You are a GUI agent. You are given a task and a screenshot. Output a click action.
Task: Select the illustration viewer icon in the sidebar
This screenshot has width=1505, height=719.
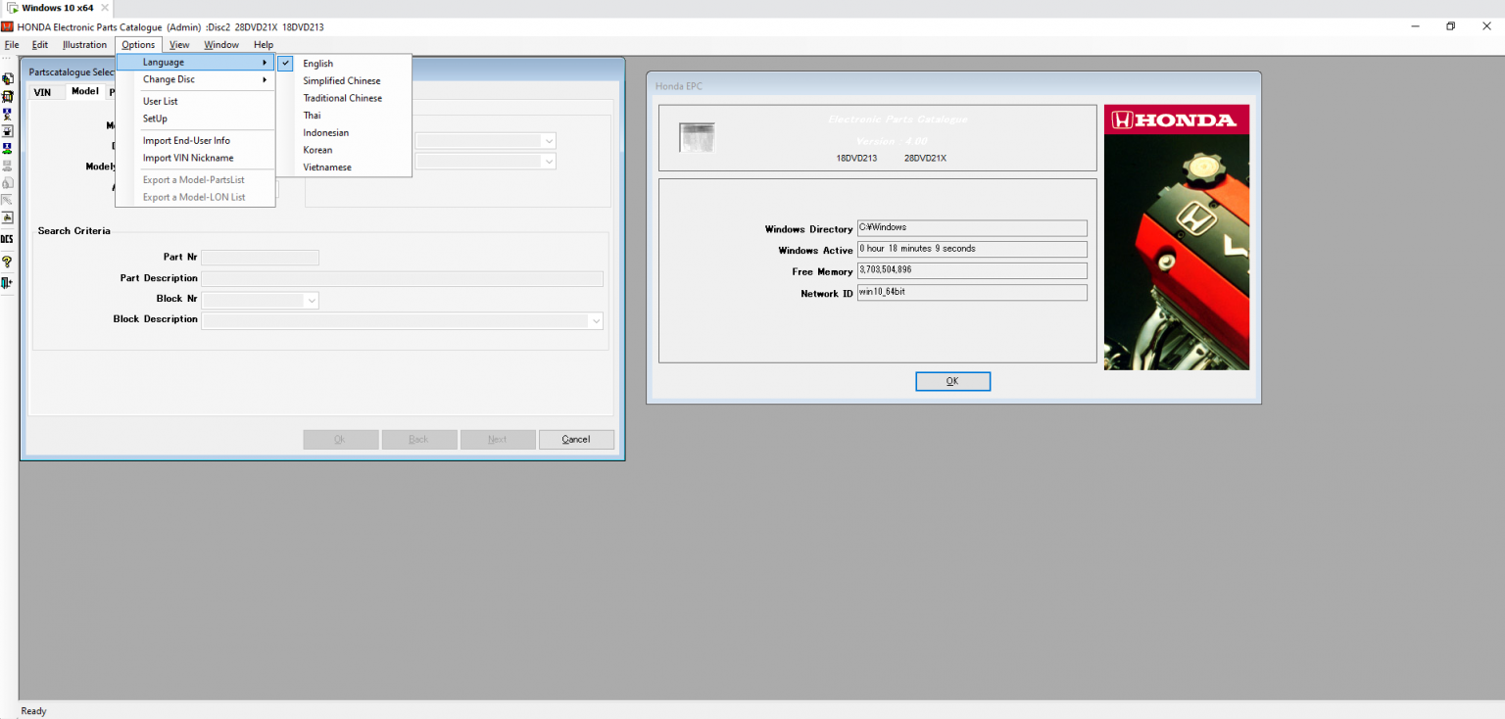pyautogui.click(x=8, y=95)
